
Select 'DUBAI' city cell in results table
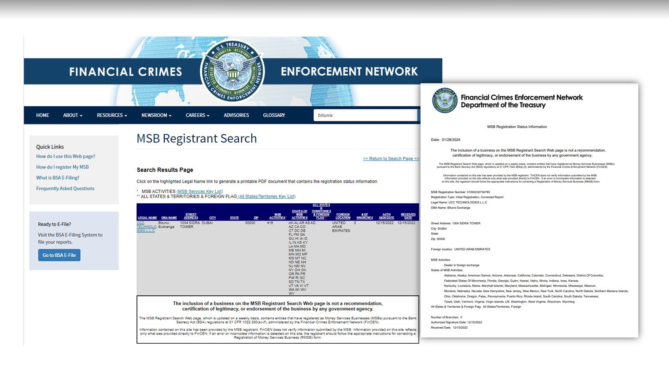(207, 223)
